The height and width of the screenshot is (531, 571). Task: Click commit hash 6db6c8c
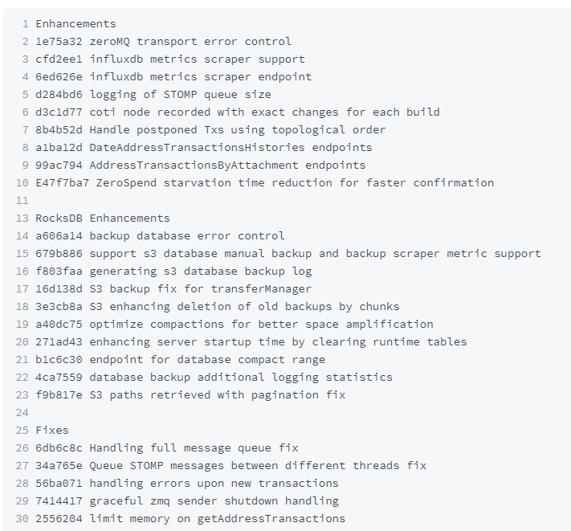tap(59, 448)
